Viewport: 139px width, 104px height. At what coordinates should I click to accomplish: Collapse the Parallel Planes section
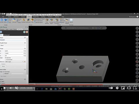click(25, 43)
